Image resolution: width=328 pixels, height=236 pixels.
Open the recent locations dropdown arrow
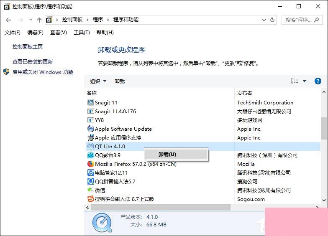(x=31, y=20)
